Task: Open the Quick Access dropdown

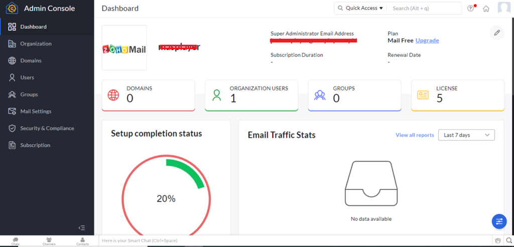Action: click(364, 8)
